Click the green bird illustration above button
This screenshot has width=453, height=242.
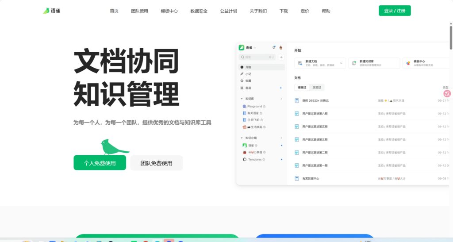[115, 147]
